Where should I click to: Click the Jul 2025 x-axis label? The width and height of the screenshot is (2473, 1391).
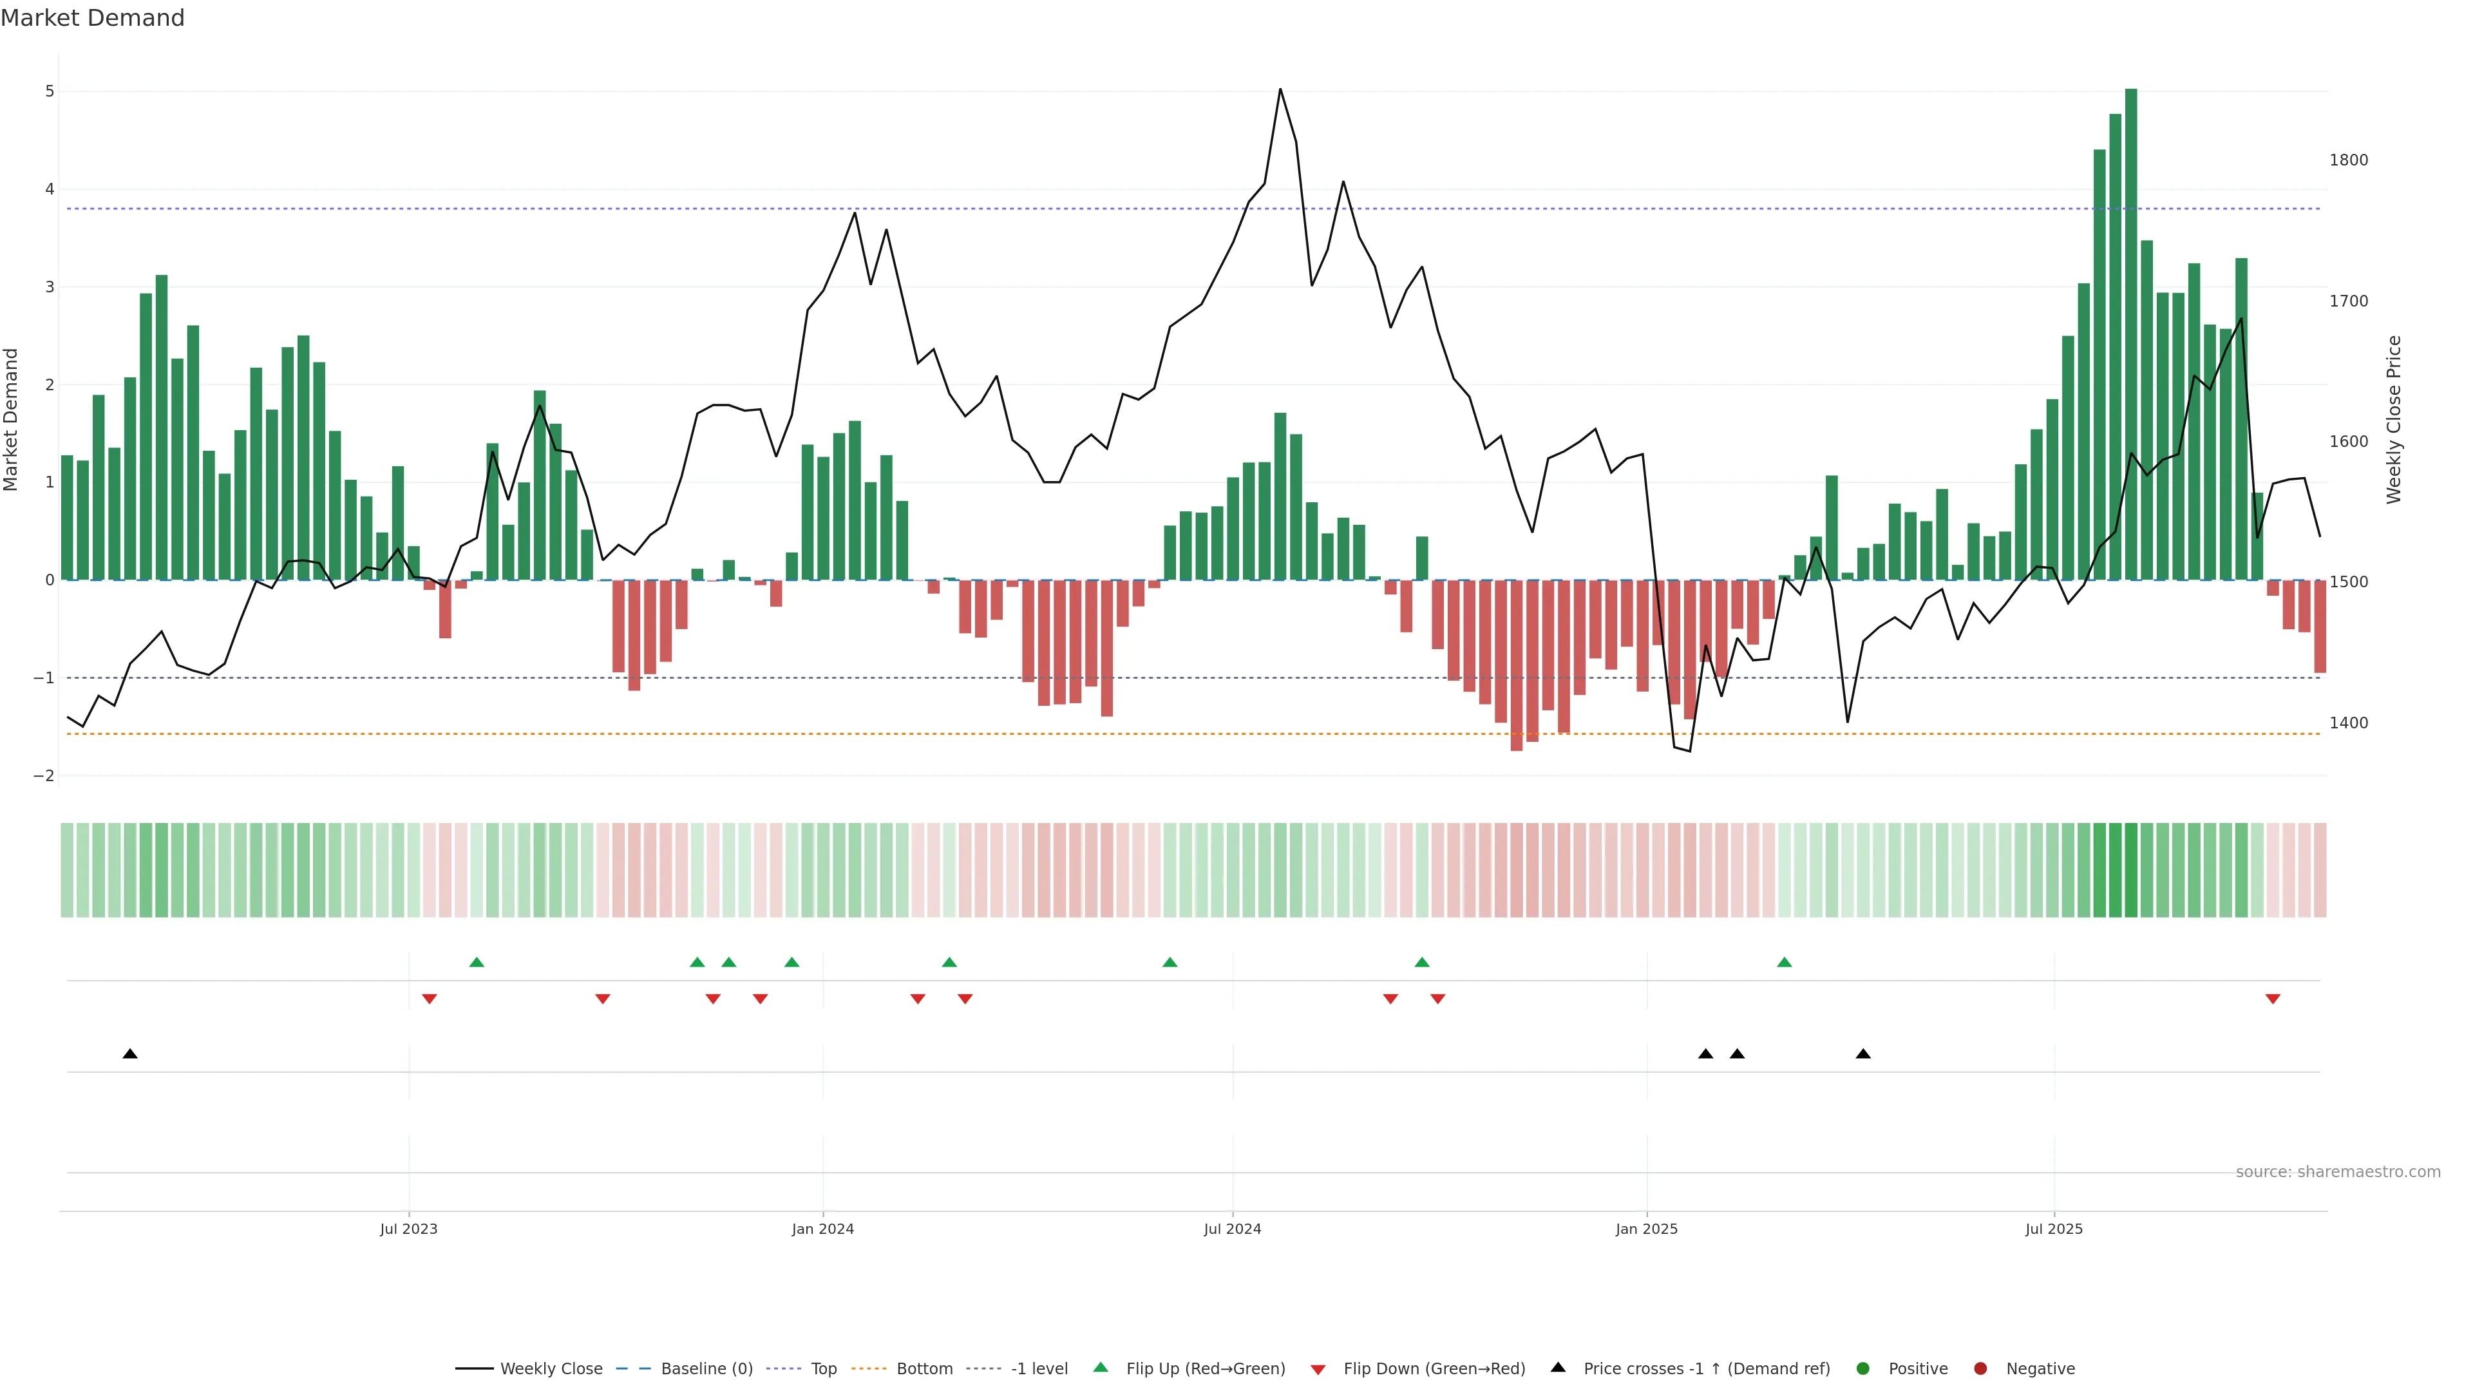(x=2054, y=1229)
